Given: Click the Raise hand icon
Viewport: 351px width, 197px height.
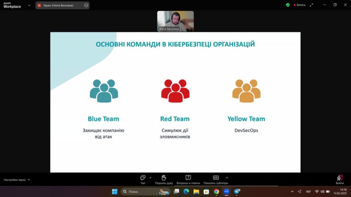Looking at the screenshot, I should 164,178.
